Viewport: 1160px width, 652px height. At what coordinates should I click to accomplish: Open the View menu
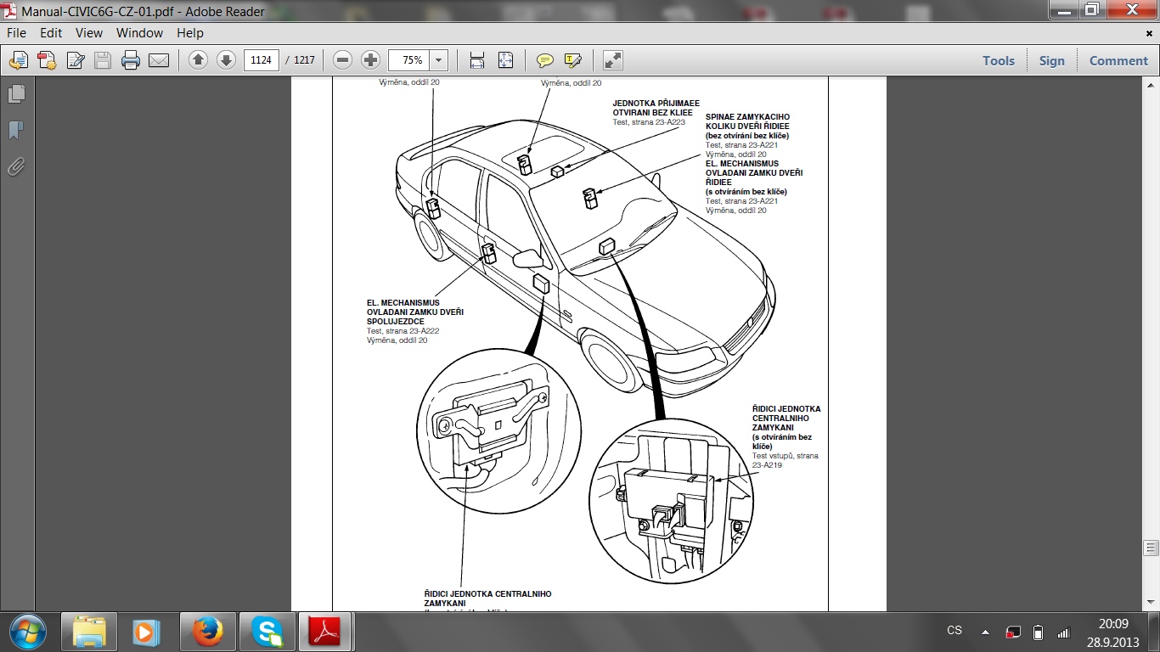coord(88,33)
